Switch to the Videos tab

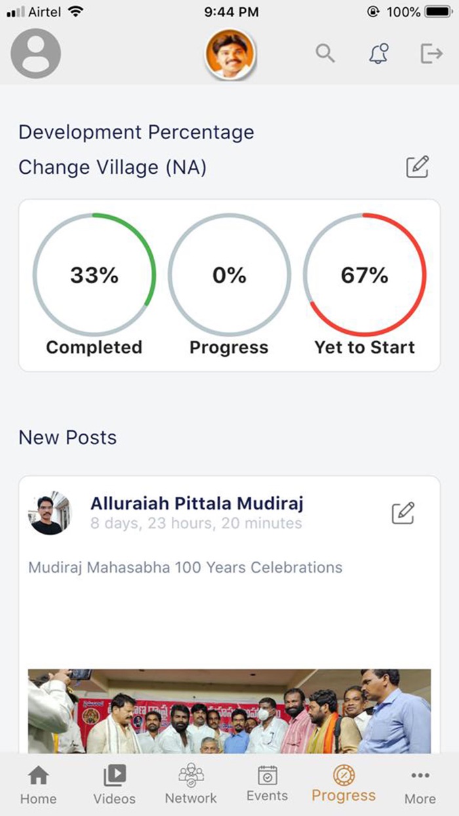click(x=114, y=785)
